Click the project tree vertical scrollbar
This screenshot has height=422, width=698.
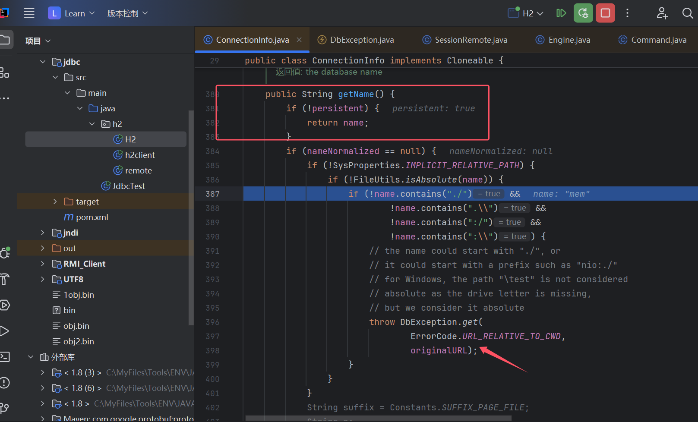(191, 217)
